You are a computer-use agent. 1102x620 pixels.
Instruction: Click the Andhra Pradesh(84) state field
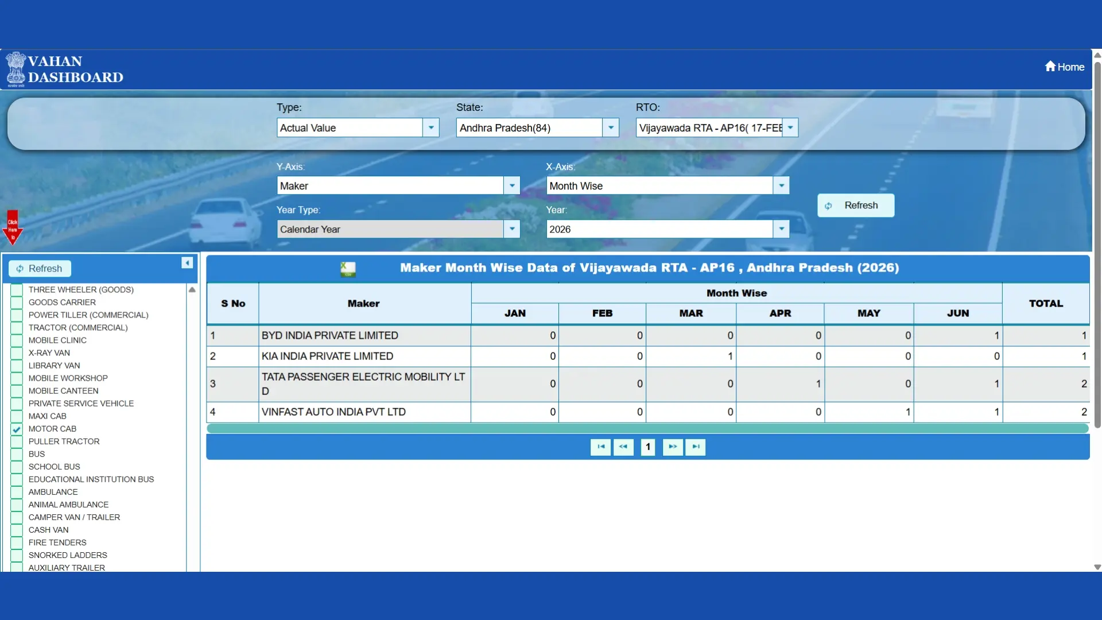tap(530, 128)
